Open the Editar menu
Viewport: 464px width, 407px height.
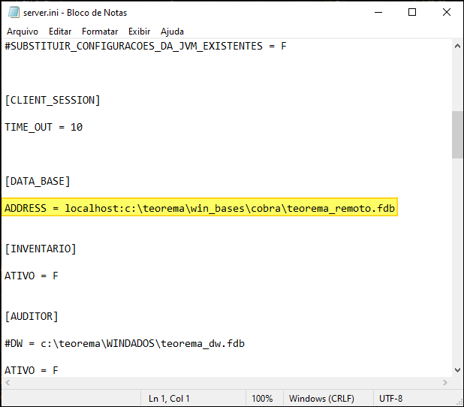point(60,32)
